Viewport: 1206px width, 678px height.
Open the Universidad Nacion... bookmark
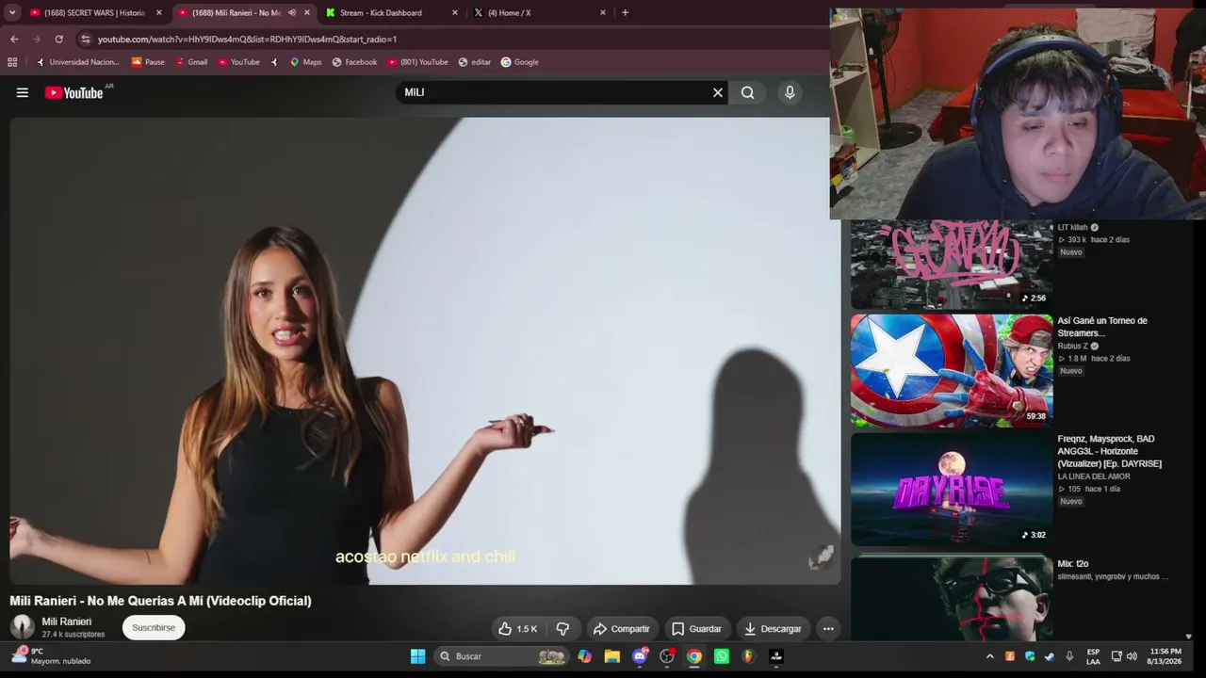point(77,62)
